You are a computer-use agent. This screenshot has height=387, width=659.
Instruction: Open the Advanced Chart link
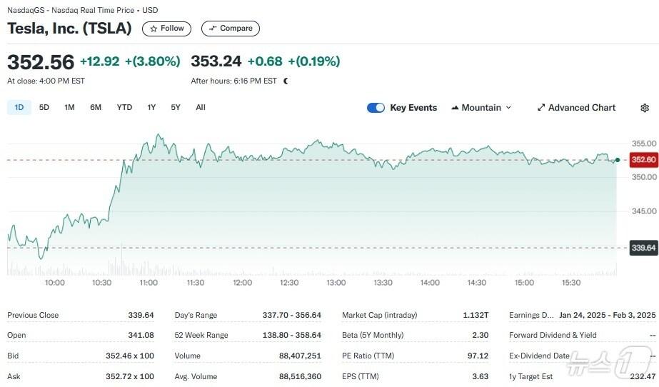click(x=581, y=108)
